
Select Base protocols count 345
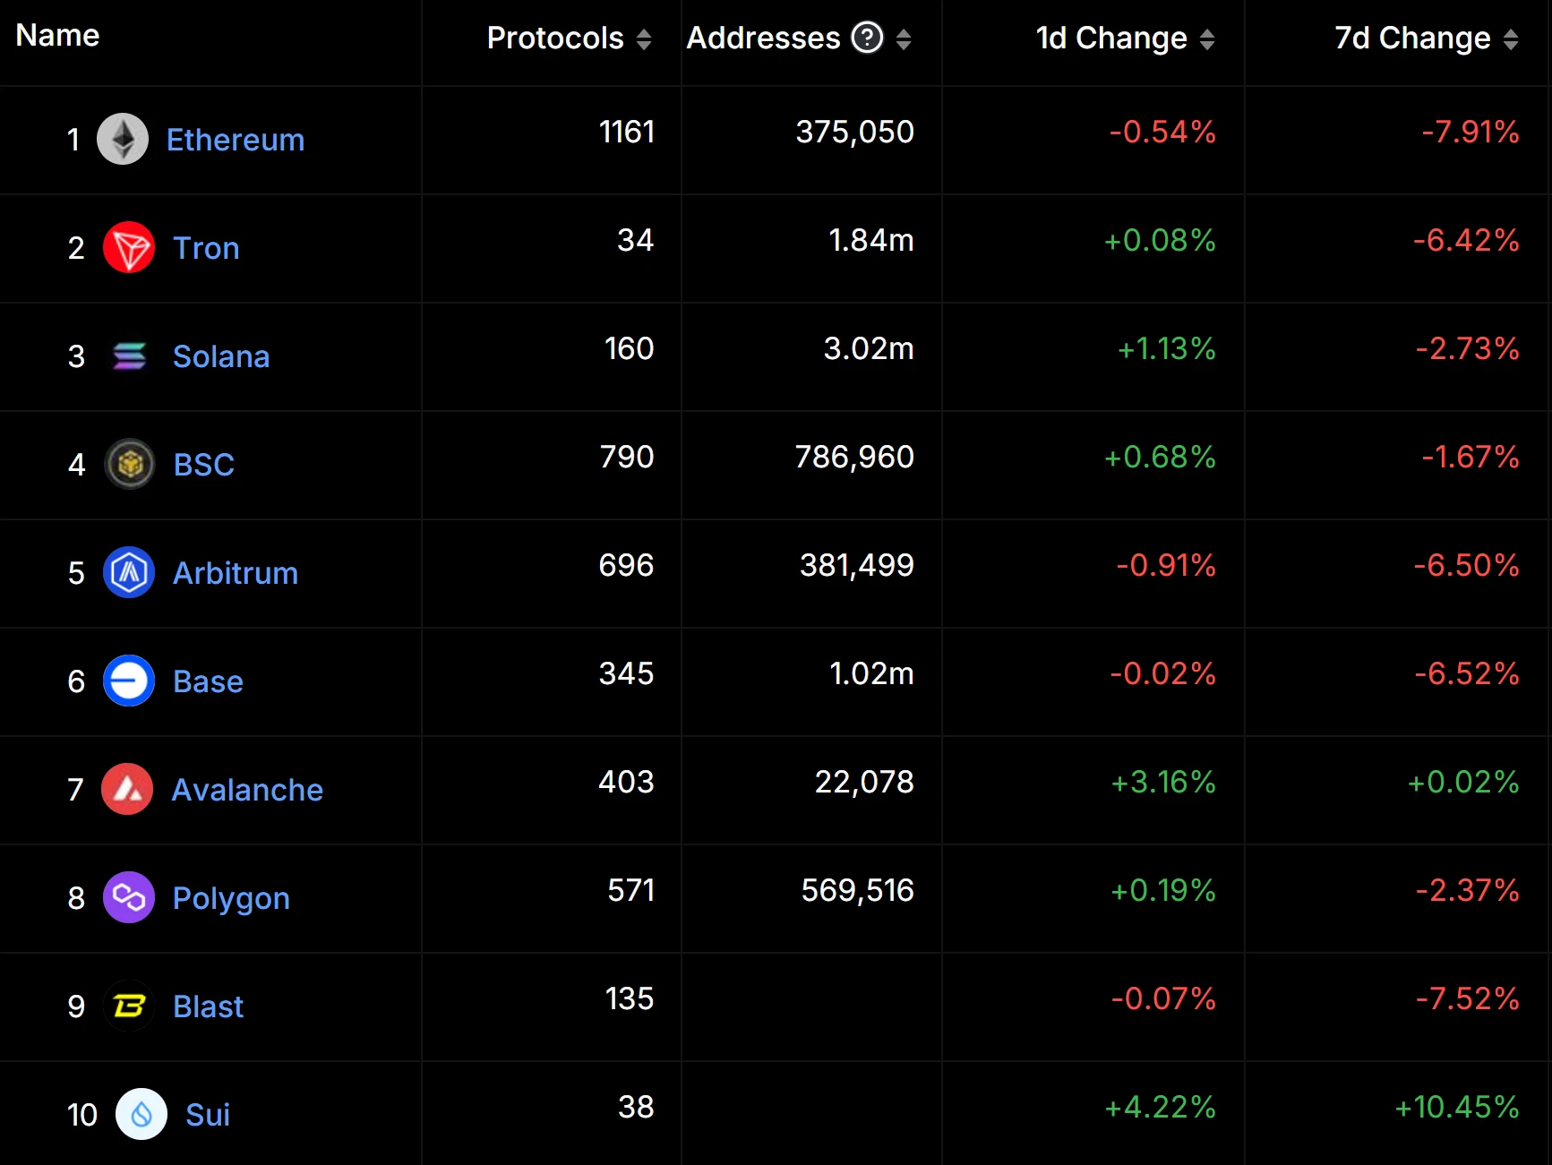(x=627, y=673)
